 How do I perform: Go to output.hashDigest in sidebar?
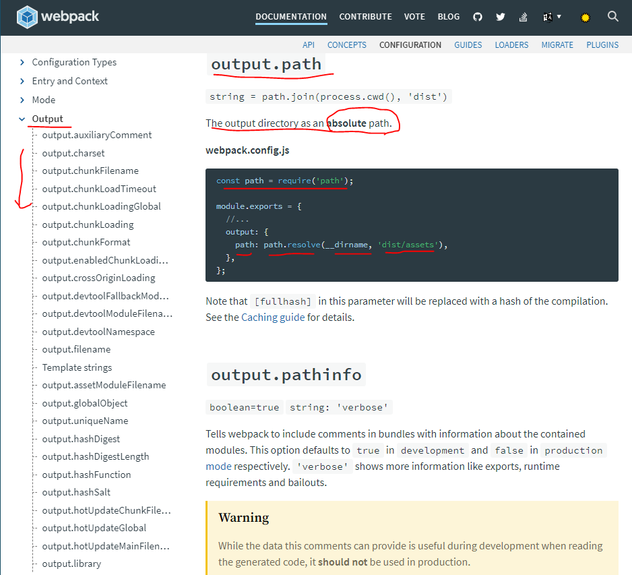(x=81, y=439)
